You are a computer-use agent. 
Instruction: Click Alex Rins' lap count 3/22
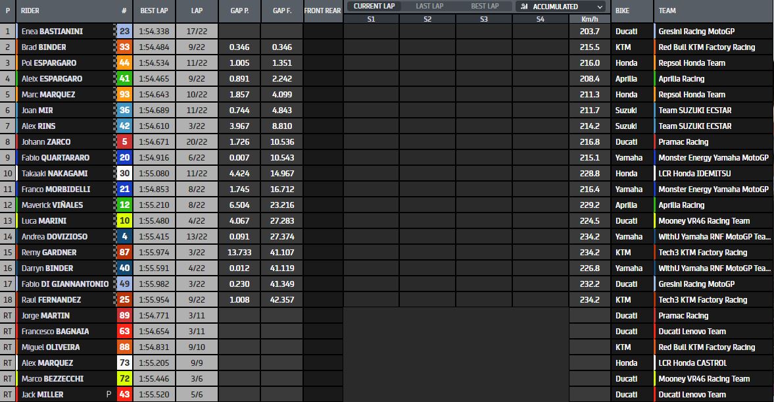(x=197, y=126)
